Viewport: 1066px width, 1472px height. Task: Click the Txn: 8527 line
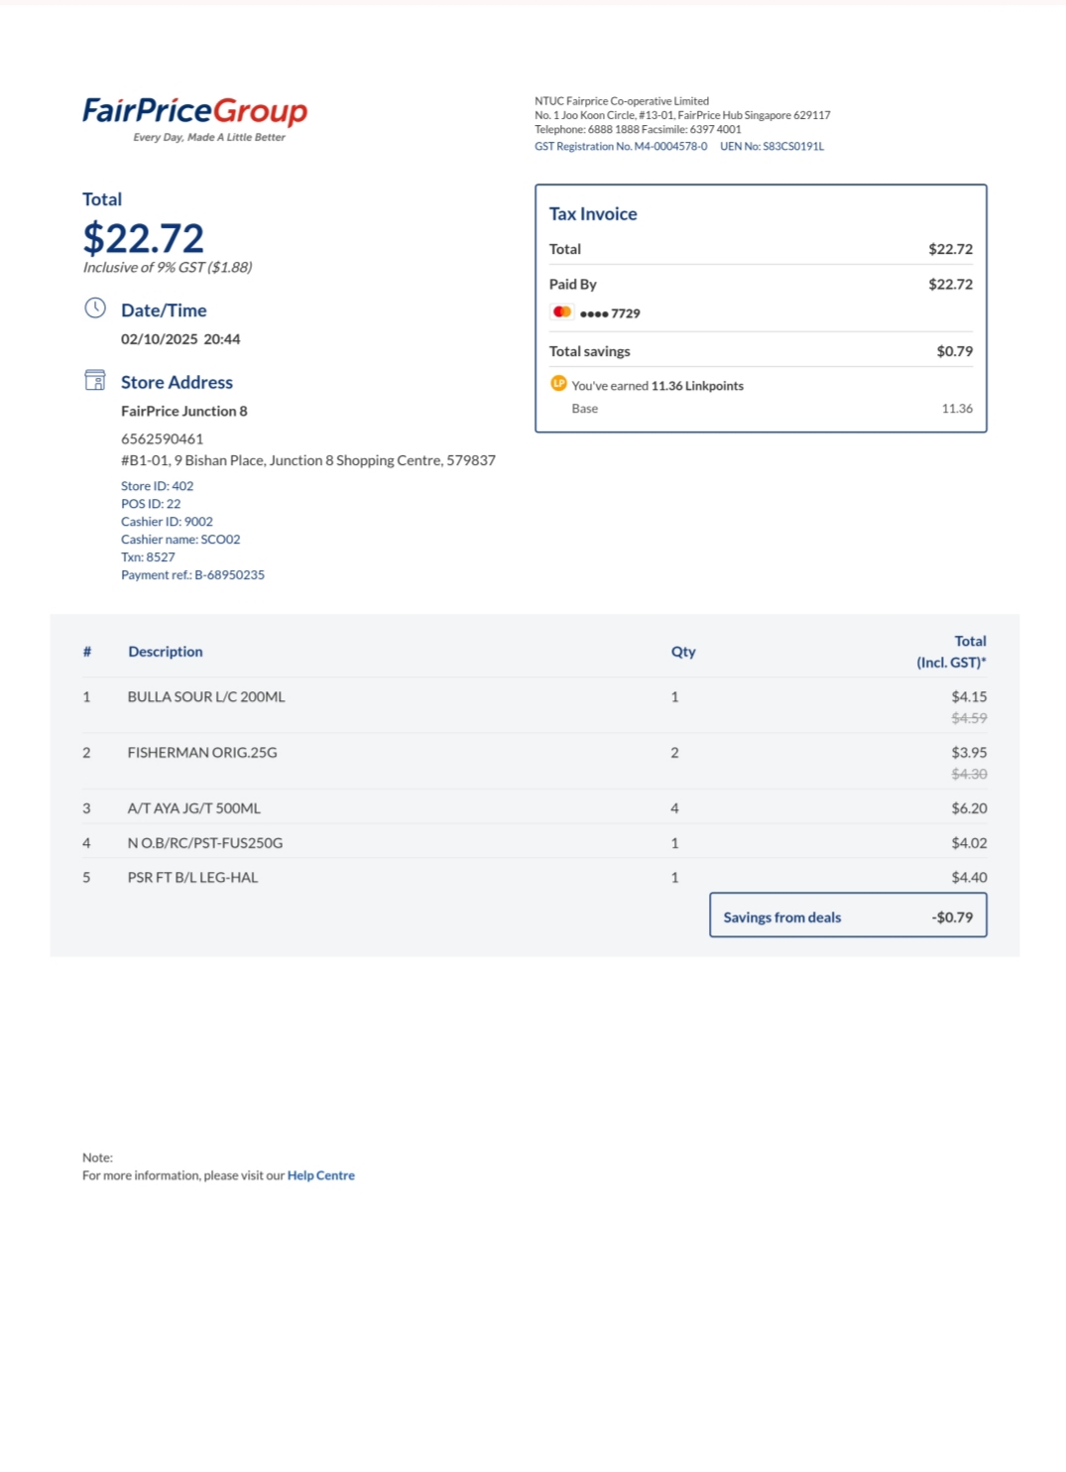148,557
